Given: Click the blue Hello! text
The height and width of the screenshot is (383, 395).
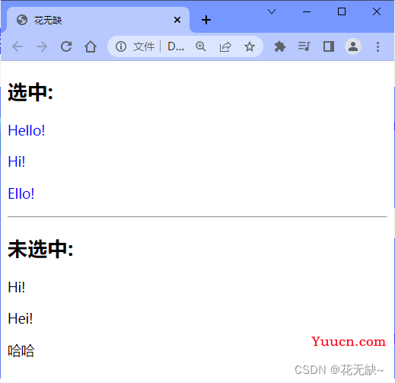Looking at the screenshot, I should coord(27,131).
